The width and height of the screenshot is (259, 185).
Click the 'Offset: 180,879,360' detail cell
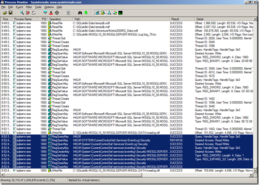pyautogui.click(x=224, y=31)
